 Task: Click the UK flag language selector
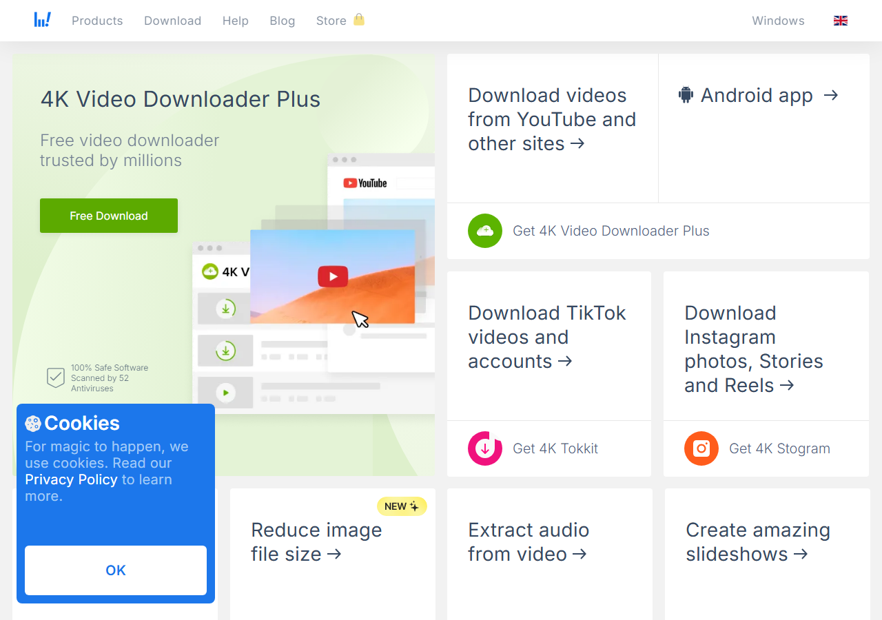click(840, 21)
